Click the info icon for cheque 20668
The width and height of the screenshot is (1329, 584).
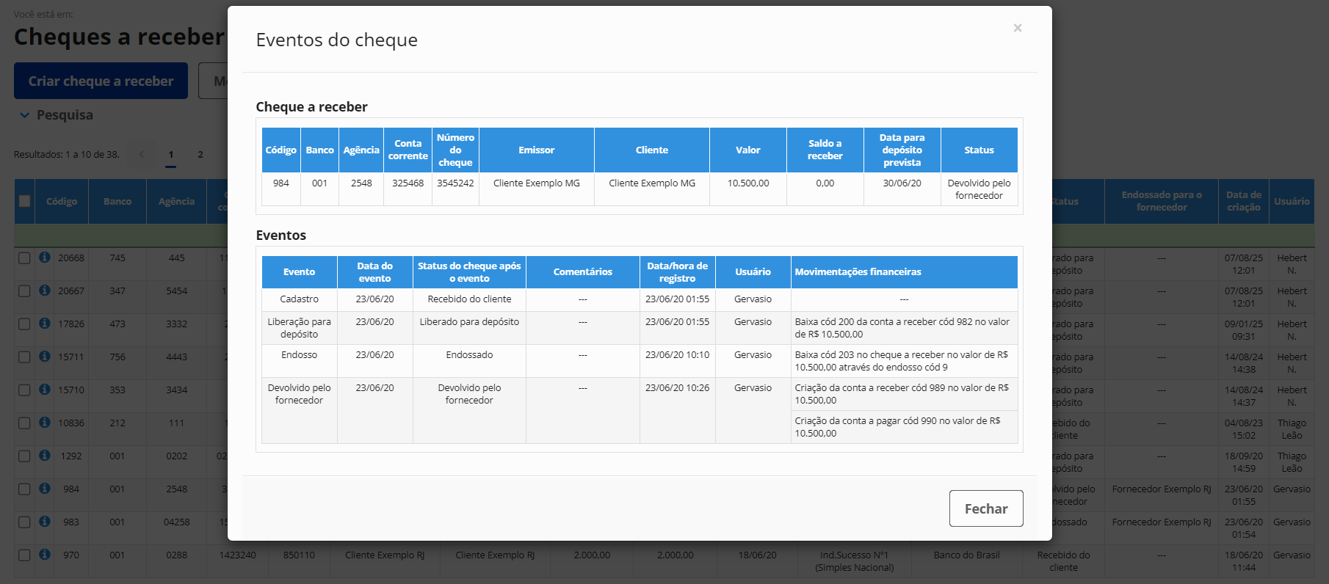(45, 258)
